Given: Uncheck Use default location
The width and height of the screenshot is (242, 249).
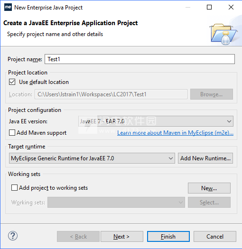Looking at the screenshot, I should [12, 82].
